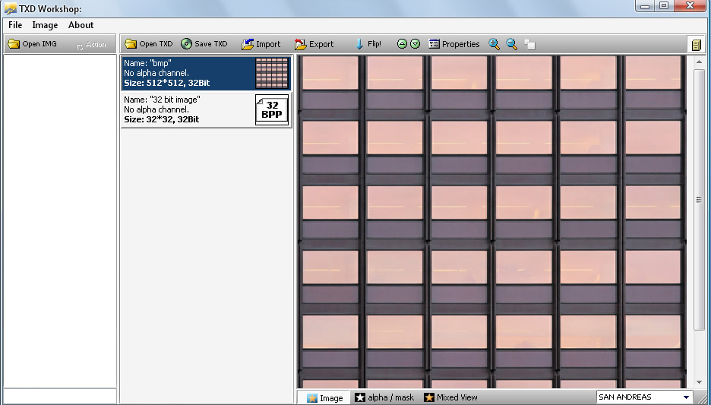Select the Image view tab
This screenshot has height=405, width=711.
(324, 397)
